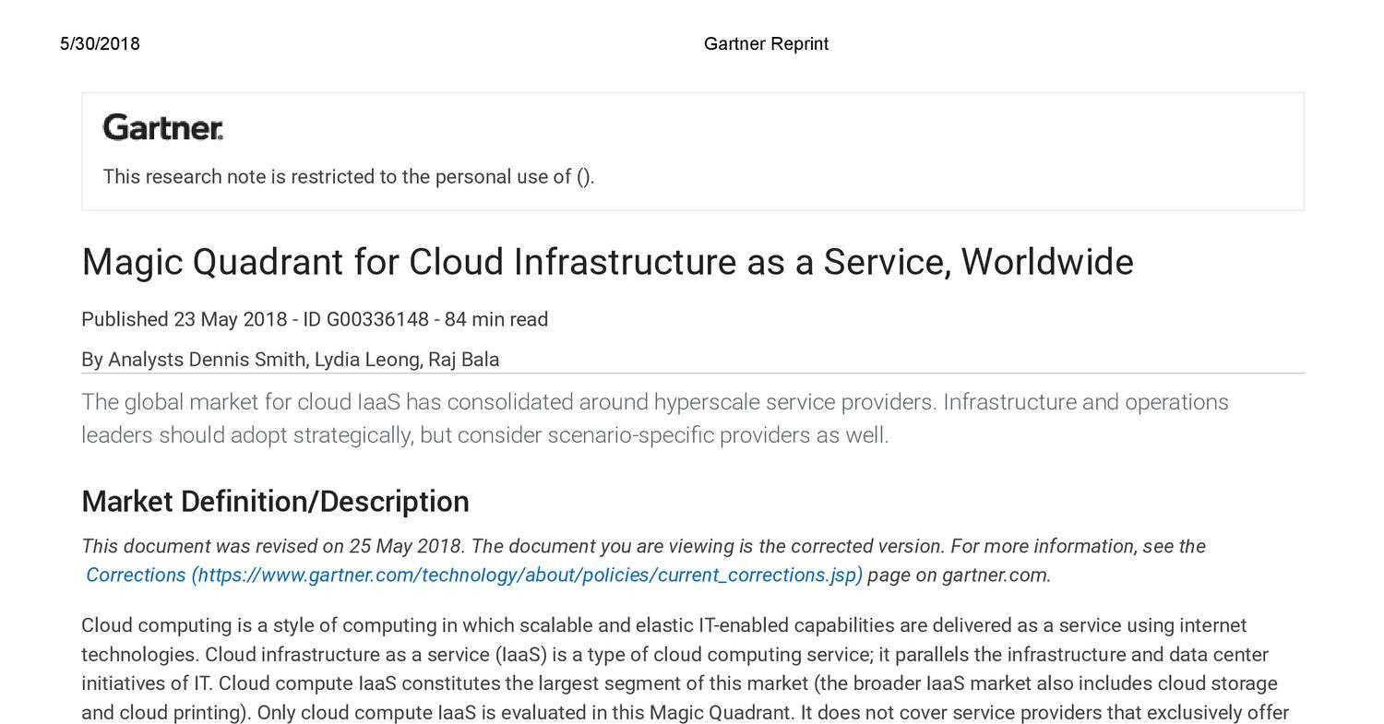
Task: Click the personal use restriction notice
Action: pyautogui.click(x=348, y=177)
